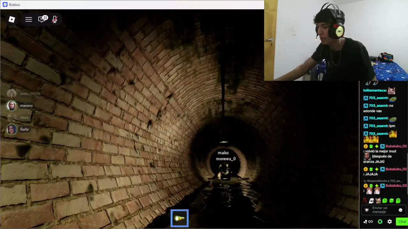Click mako_02025's faded avatar
408x229 pixels.
[12, 94]
